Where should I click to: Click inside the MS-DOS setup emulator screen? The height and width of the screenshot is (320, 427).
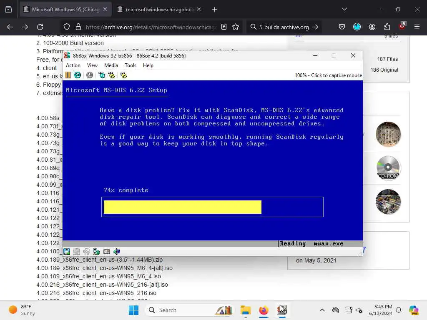213,163
